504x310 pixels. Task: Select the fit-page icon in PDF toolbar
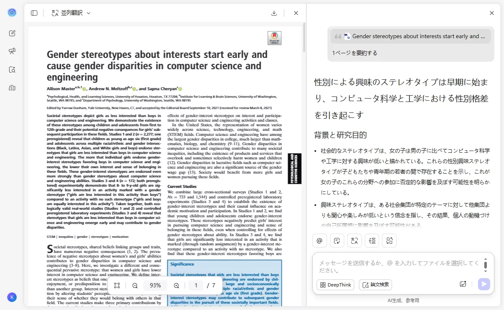[x=117, y=285]
